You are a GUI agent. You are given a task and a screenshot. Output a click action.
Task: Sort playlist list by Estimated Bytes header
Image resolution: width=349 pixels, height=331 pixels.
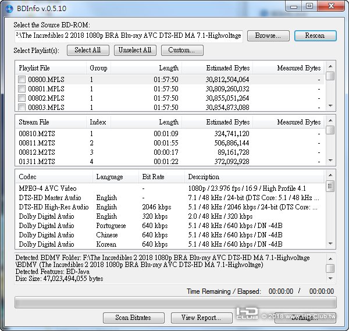pyautogui.click(x=217, y=68)
